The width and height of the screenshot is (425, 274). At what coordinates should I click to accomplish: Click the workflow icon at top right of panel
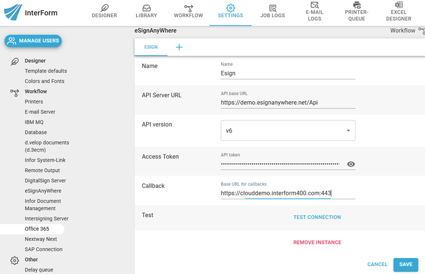point(421,31)
